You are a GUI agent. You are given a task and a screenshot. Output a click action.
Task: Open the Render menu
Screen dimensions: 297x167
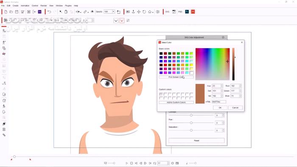(44, 6)
